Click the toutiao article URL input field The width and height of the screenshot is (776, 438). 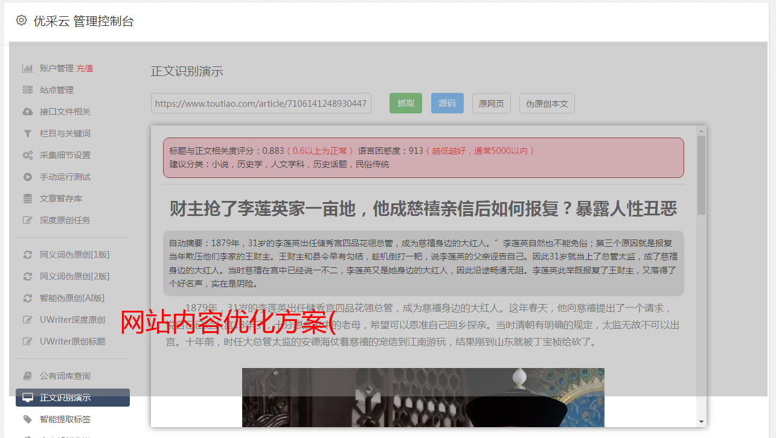pyautogui.click(x=261, y=103)
